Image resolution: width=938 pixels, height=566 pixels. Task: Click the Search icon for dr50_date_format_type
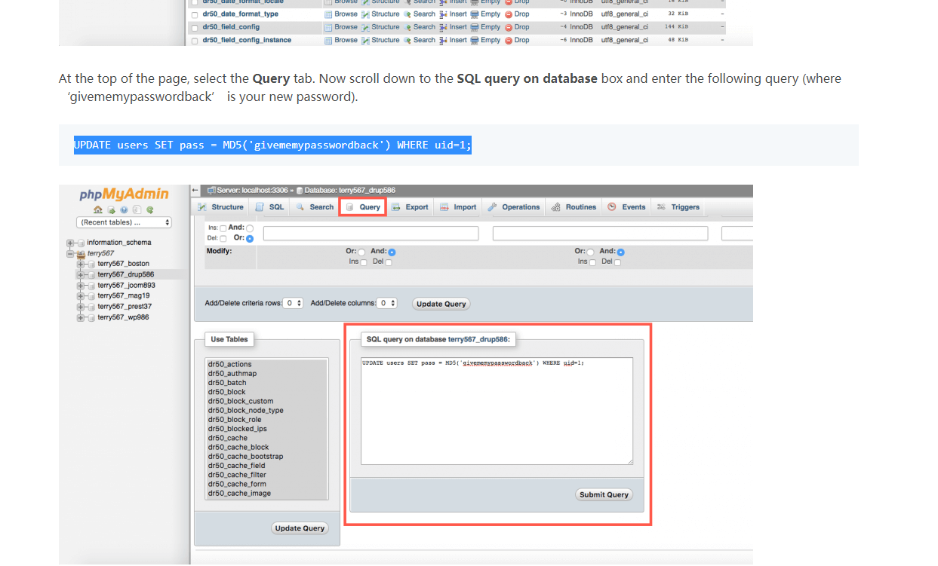tap(407, 14)
